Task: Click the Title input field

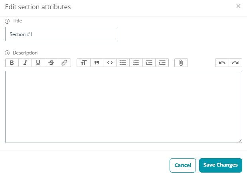Action: coord(61,34)
